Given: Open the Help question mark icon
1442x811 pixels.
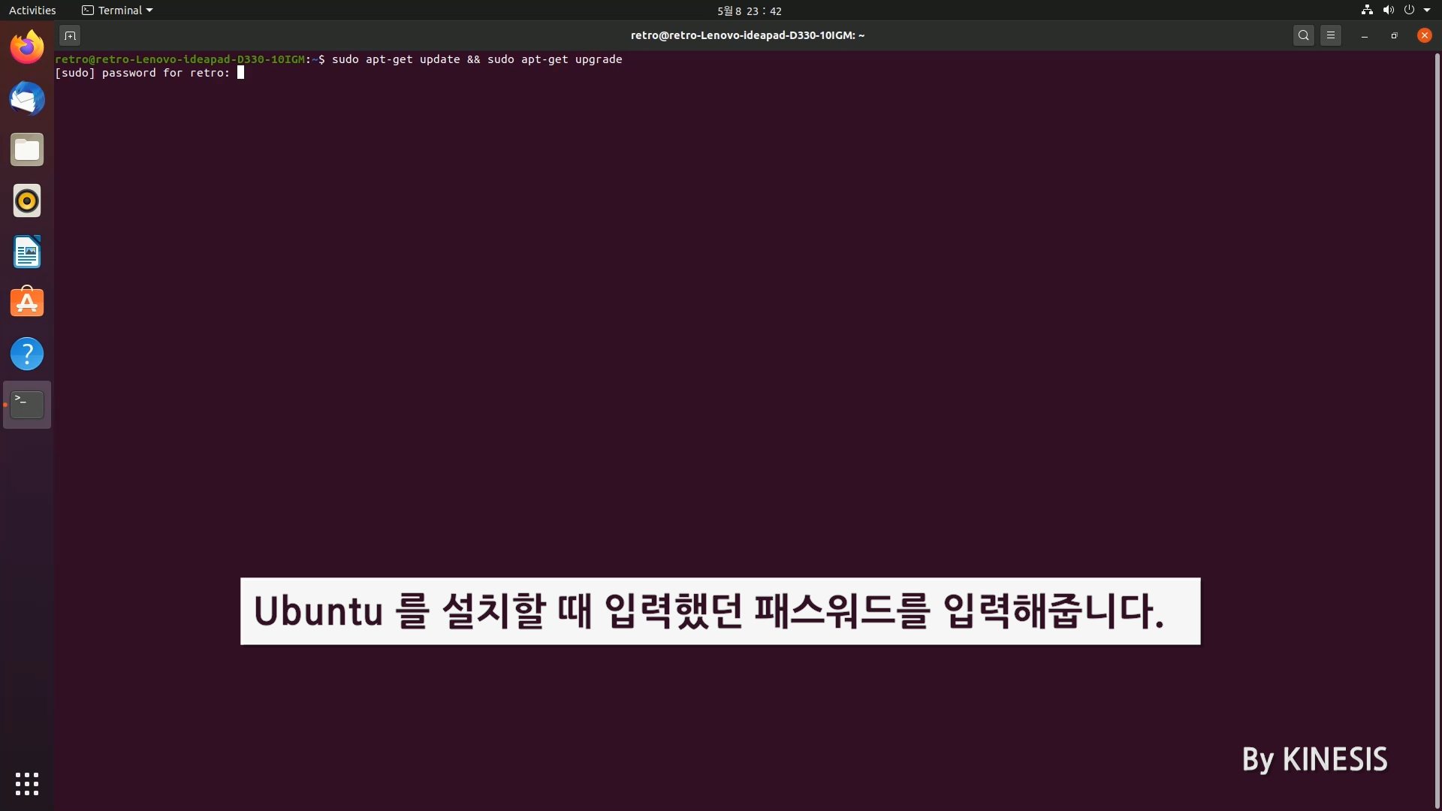Looking at the screenshot, I should point(27,354).
